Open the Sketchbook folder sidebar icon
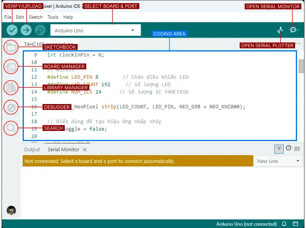This screenshot has height=228, width=306. pos(11,47)
